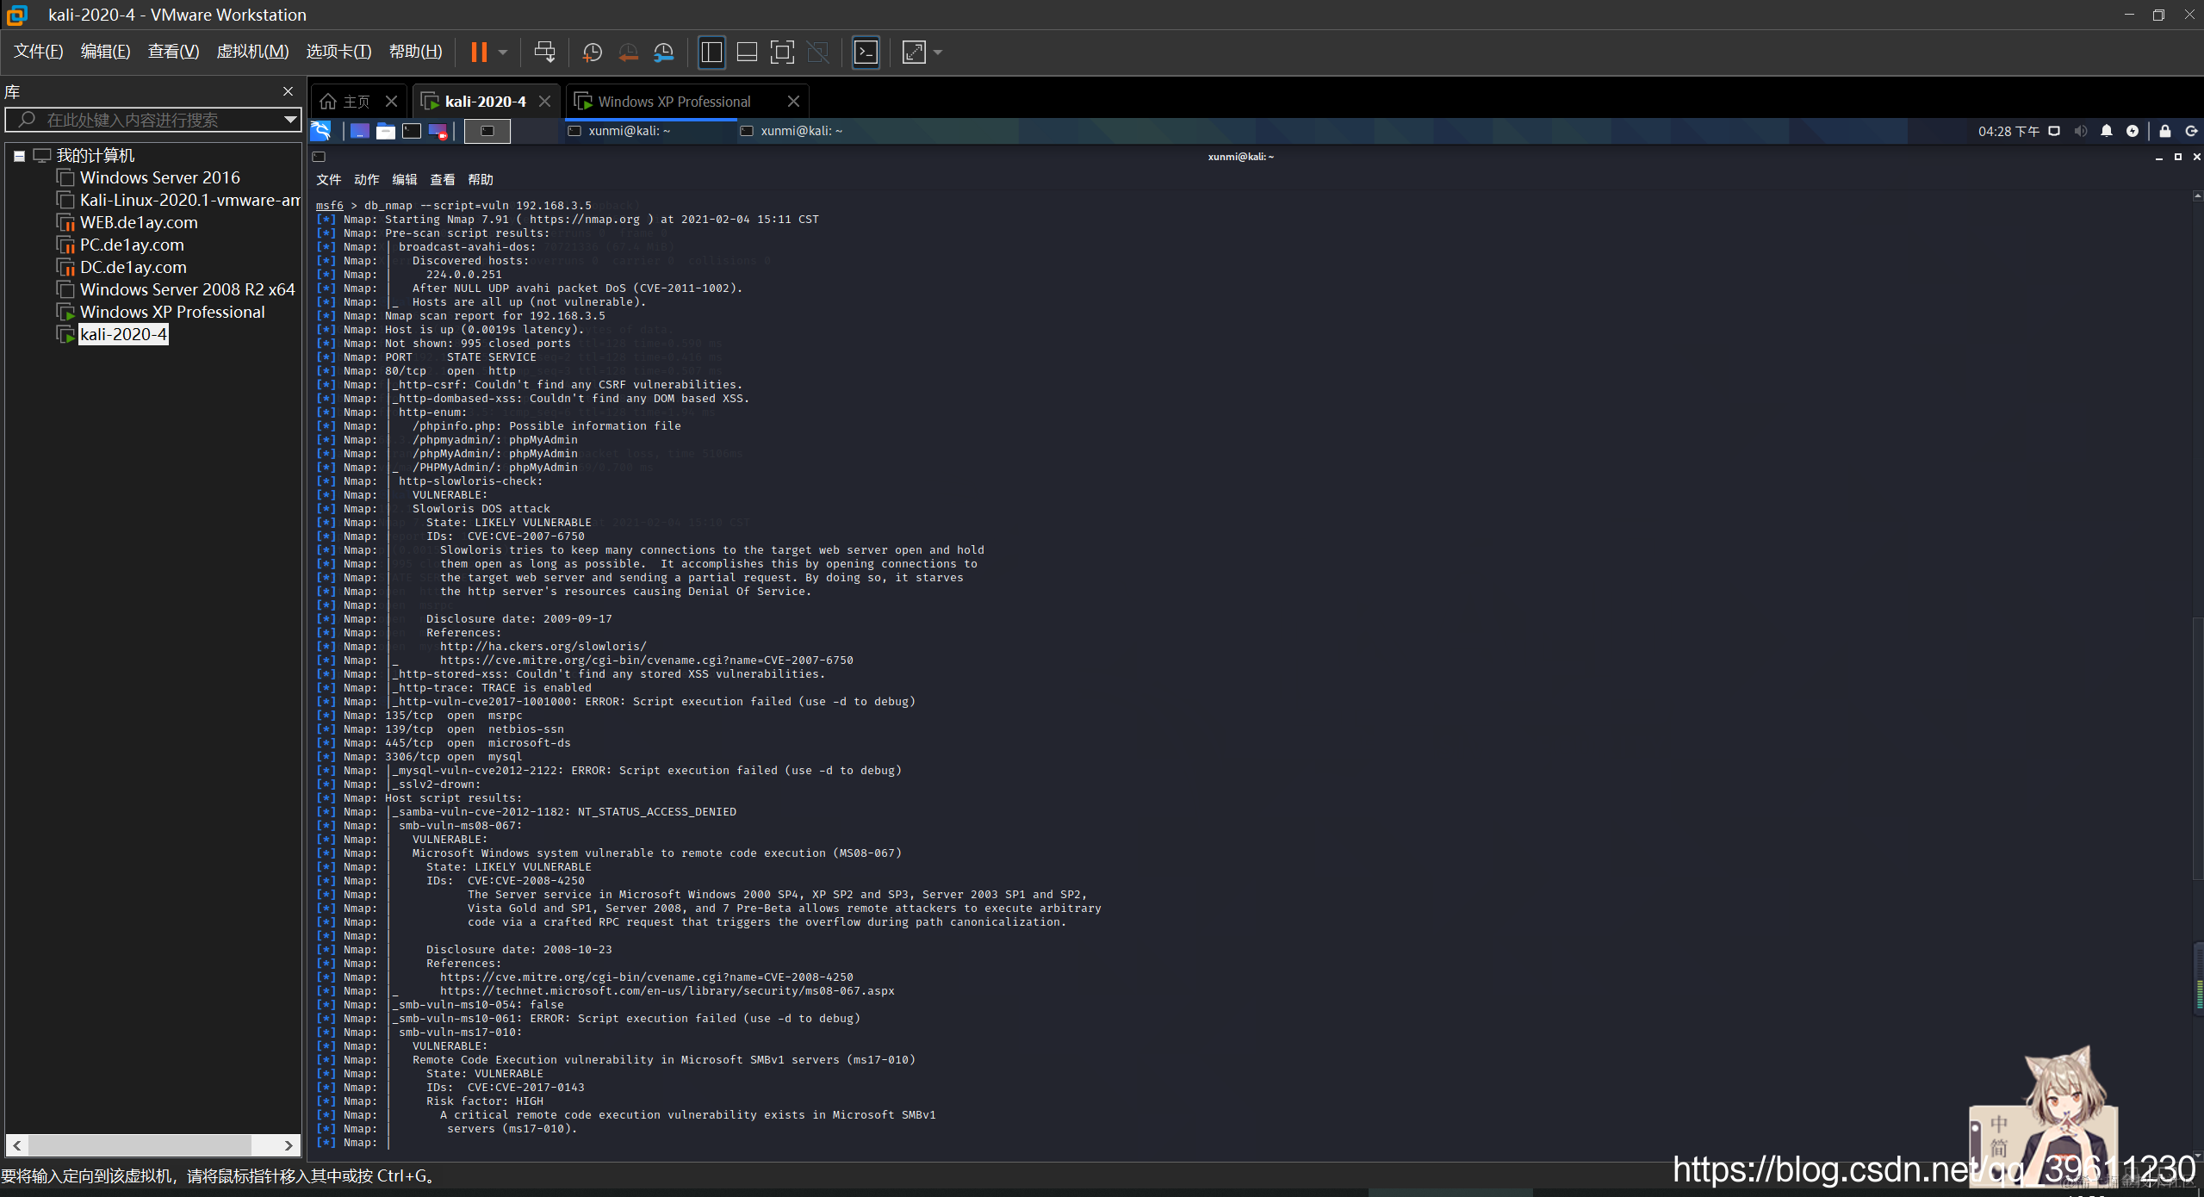
Task: Open the dropdown arrow beside the pause button
Action: pos(503,53)
